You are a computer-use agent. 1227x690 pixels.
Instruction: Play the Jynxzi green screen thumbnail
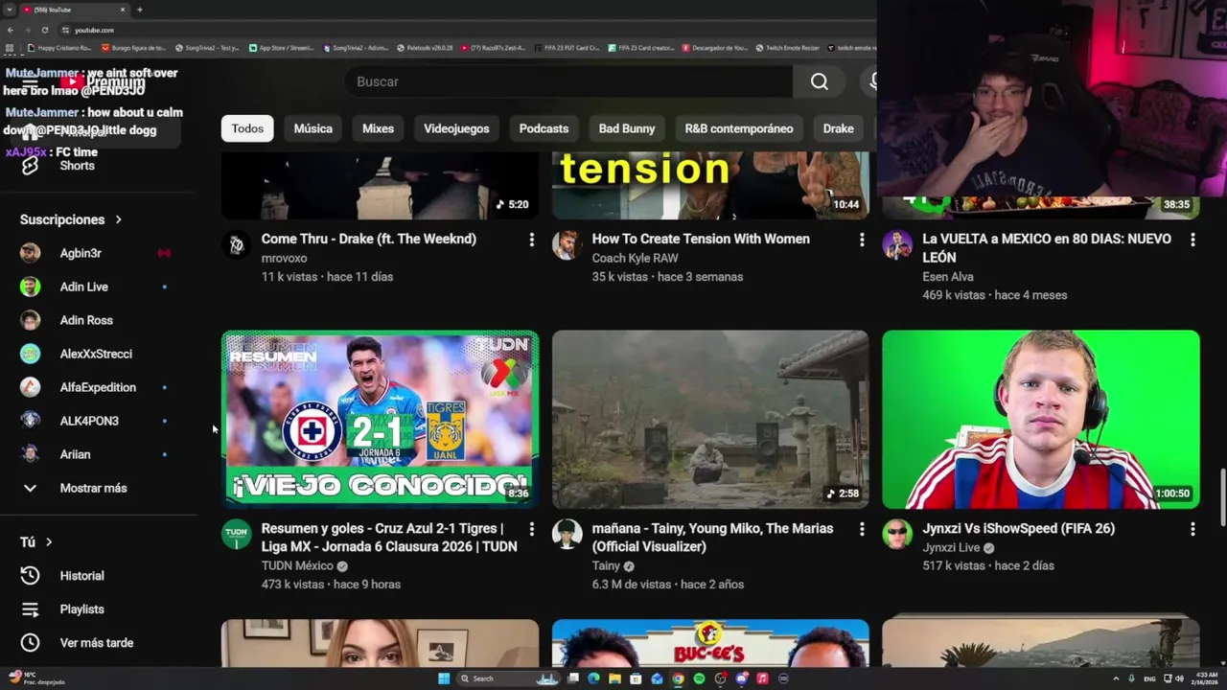click(x=1040, y=419)
